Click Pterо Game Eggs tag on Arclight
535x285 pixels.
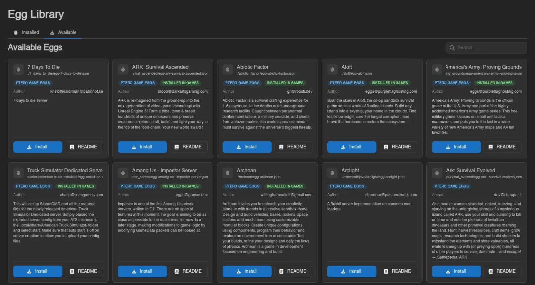pyautogui.click(x=347, y=186)
